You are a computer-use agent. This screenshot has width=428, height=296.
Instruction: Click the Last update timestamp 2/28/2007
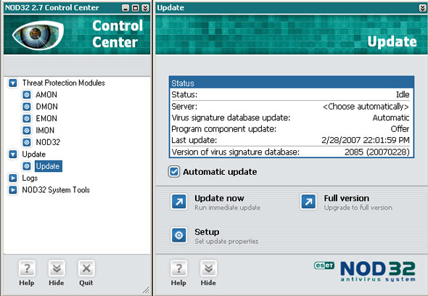pos(366,140)
